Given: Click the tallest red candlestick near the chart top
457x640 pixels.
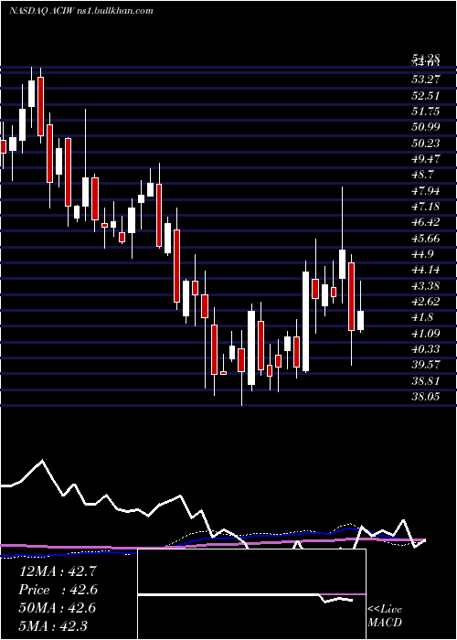Looking at the screenshot, I should 40,106.
